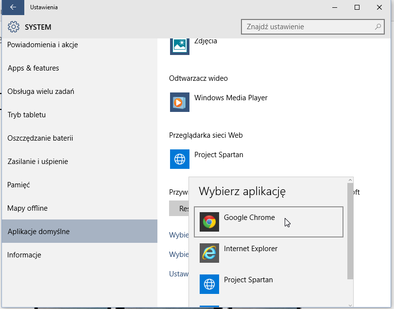Screen dimensions: 394x309
Task: Close the Ustawienia window
Action: [x=379, y=7]
